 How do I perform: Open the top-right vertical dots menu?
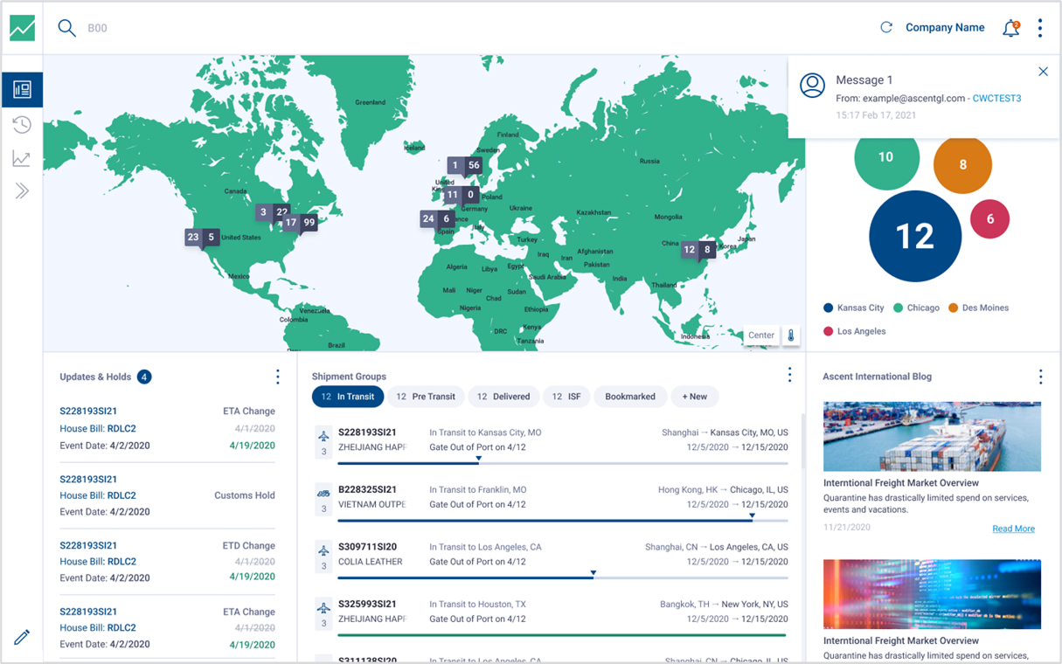[x=1040, y=28]
